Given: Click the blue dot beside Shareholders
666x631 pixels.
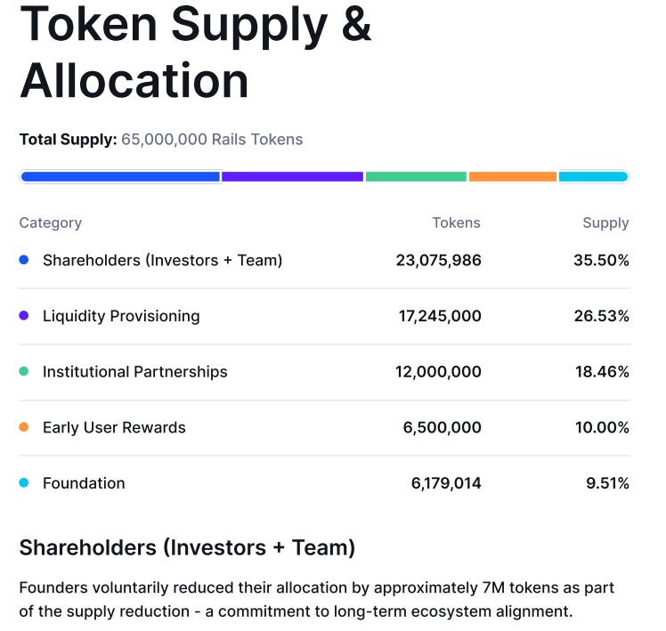Looking at the screenshot, I should (24, 260).
